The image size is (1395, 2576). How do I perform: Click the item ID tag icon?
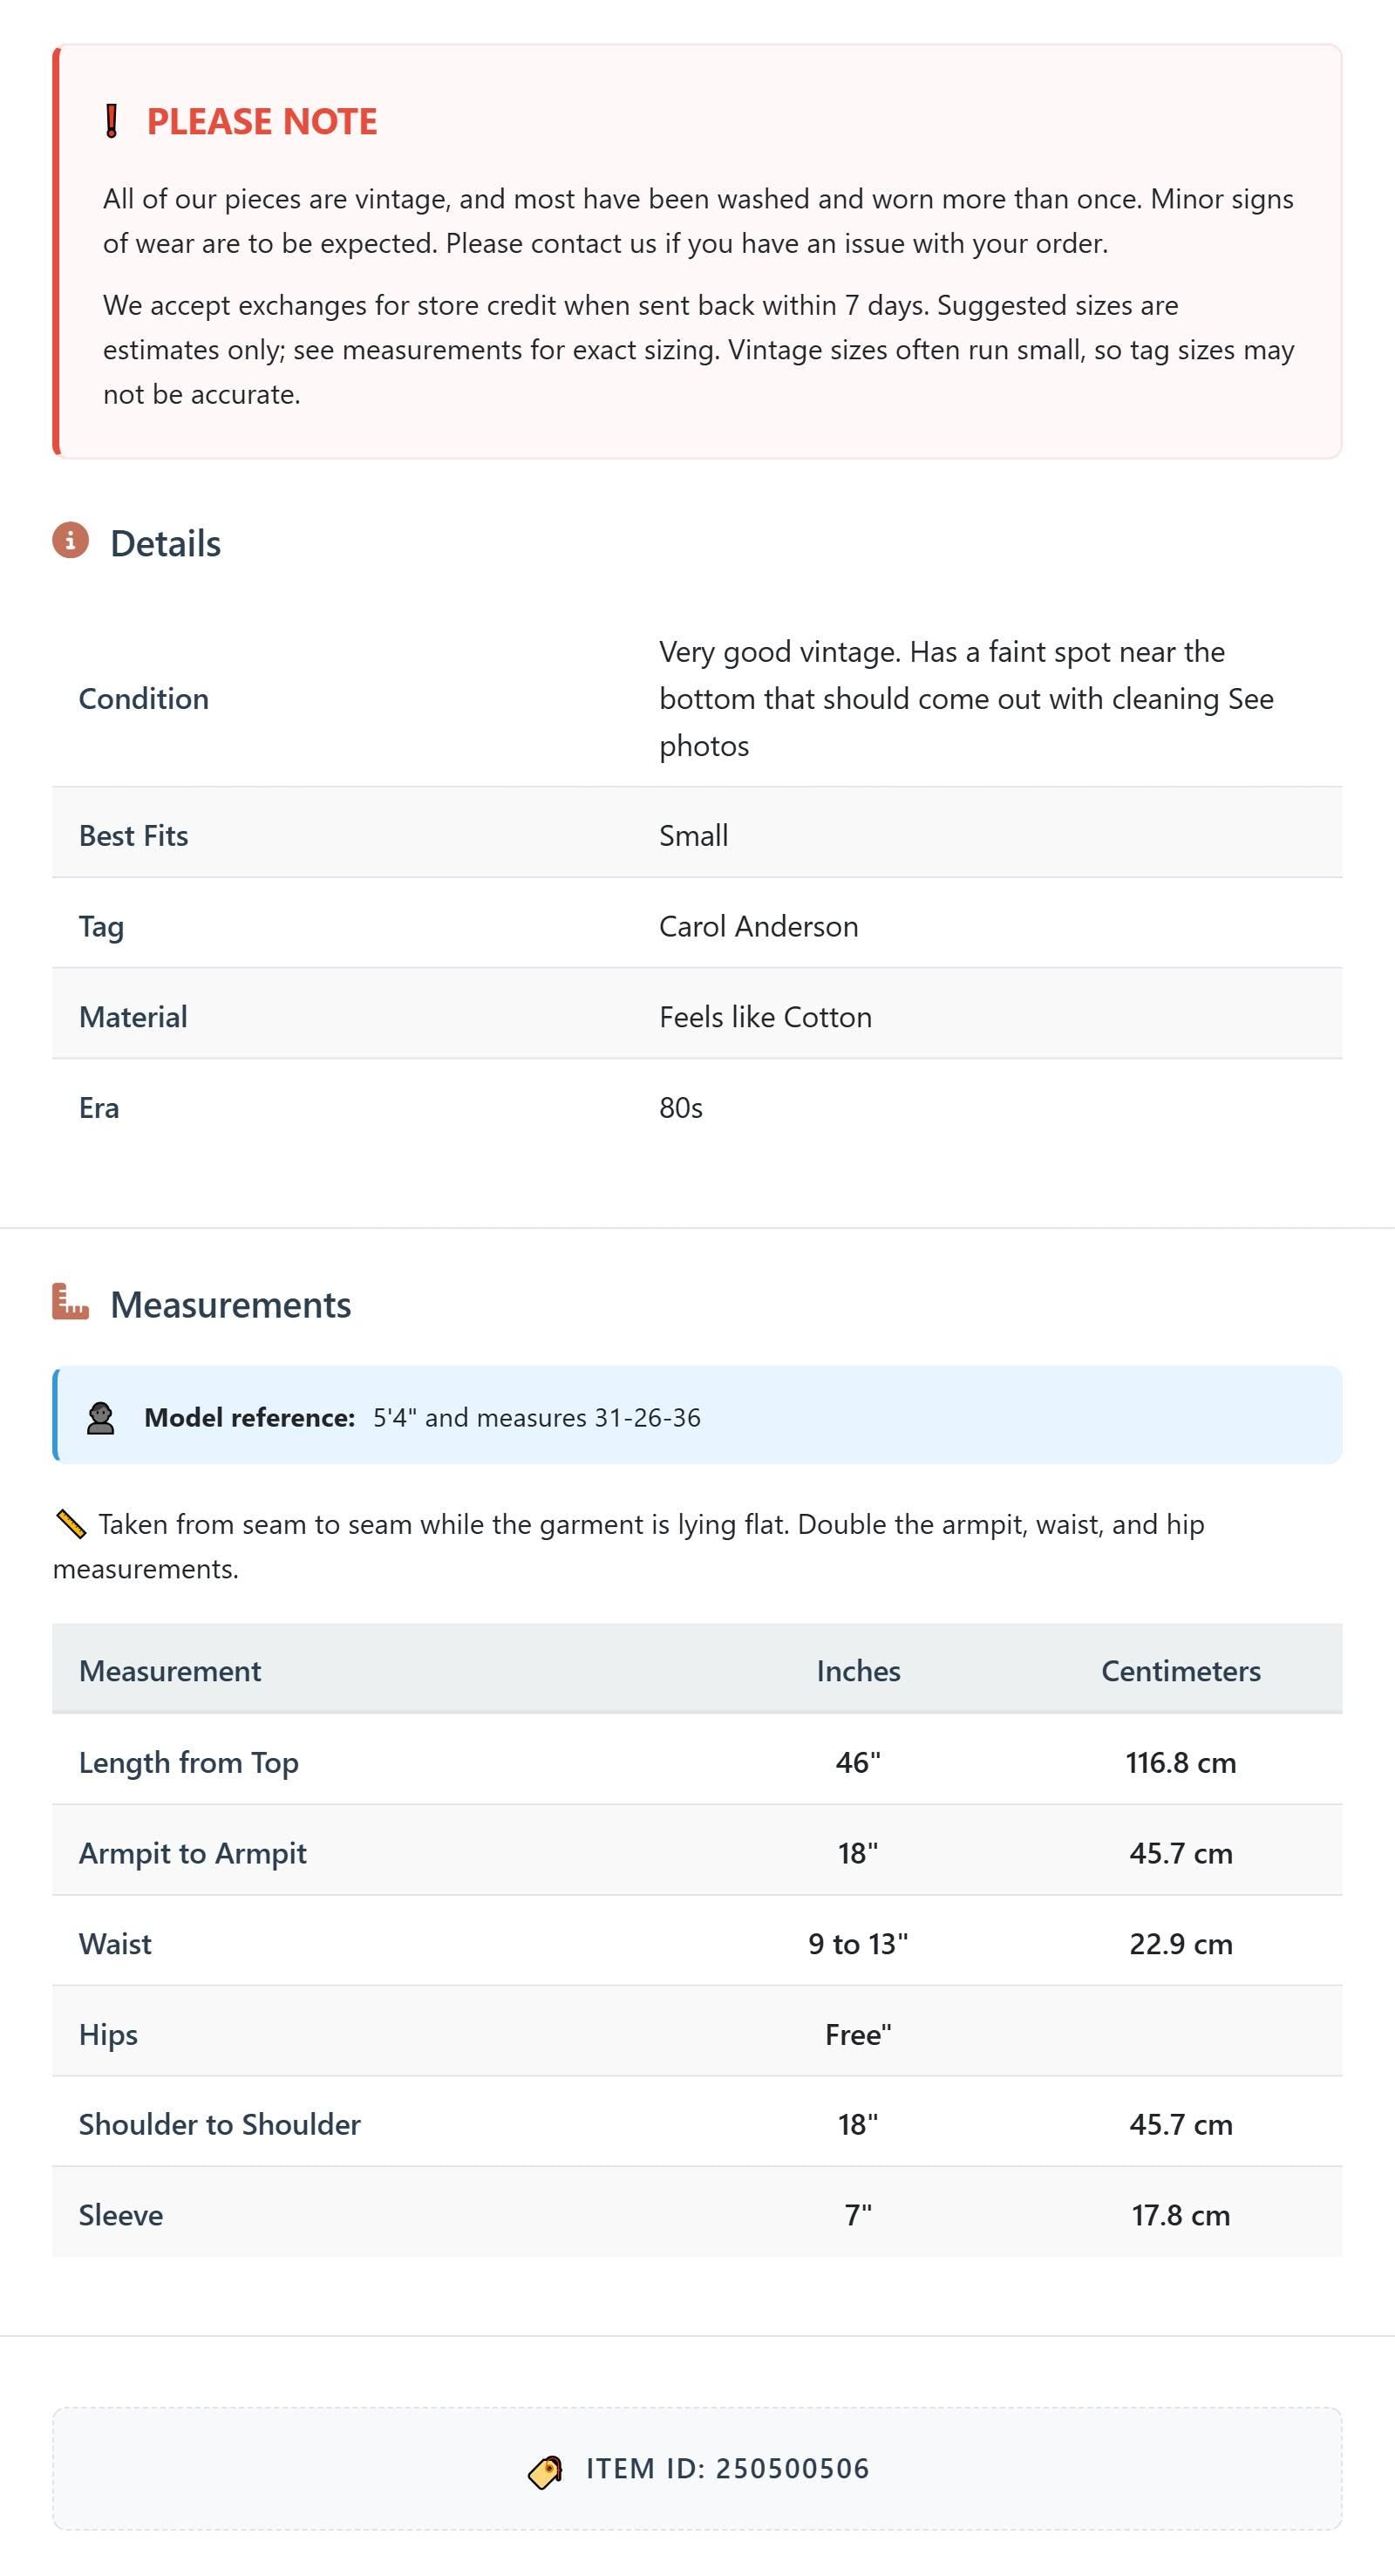545,2471
